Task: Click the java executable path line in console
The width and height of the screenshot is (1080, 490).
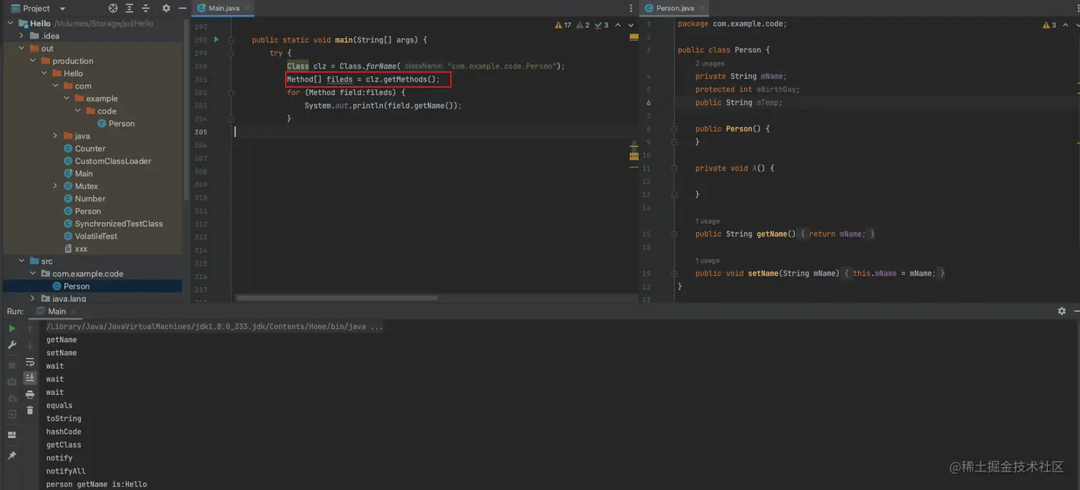Action: click(x=215, y=326)
